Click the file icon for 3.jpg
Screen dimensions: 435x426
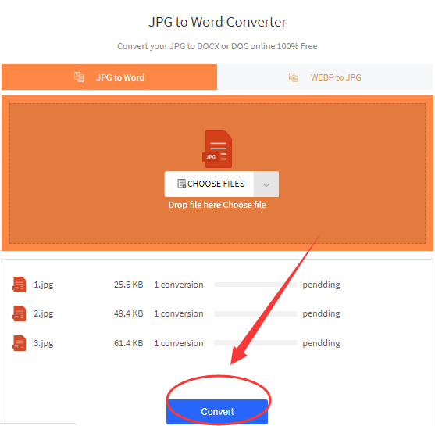(x=20, y=343)
